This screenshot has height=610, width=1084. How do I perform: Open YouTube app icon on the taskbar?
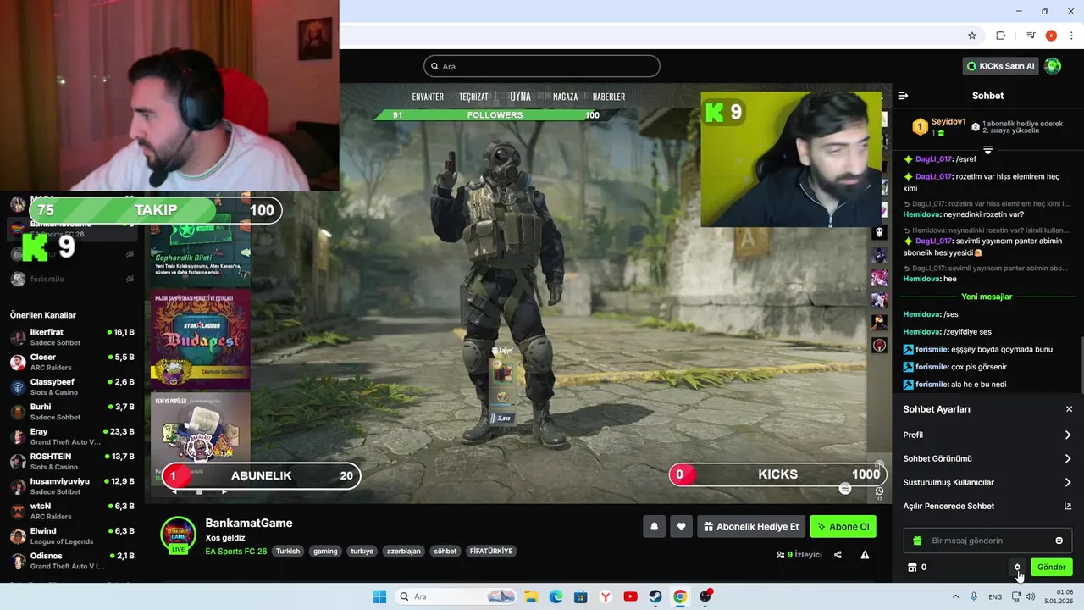(x=630, y=596)
